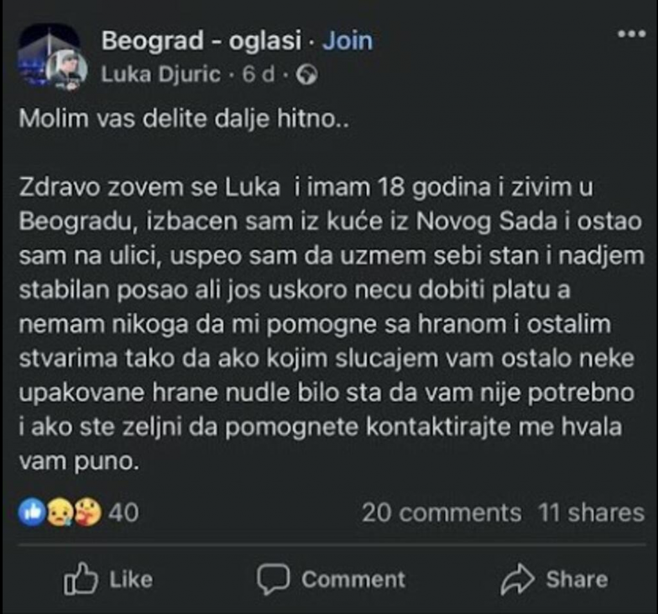Click the sad crying reaction emoji

59,513
